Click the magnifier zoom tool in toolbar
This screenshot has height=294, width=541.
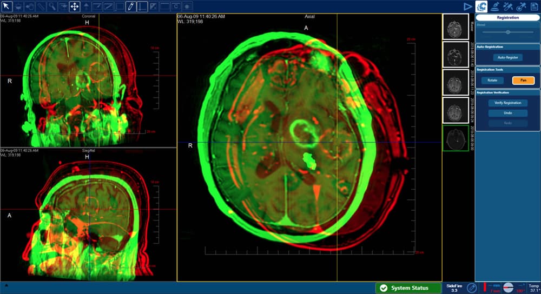coord(52,6)
